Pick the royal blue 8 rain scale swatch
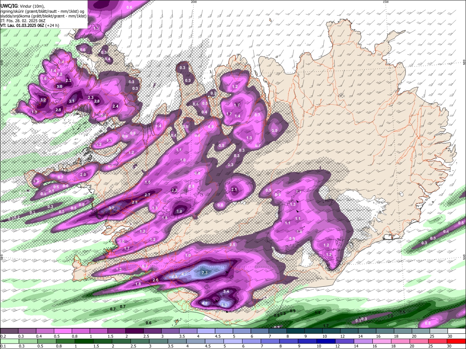The height and width of the screenshot is (349, 466). tap(289, 341)
